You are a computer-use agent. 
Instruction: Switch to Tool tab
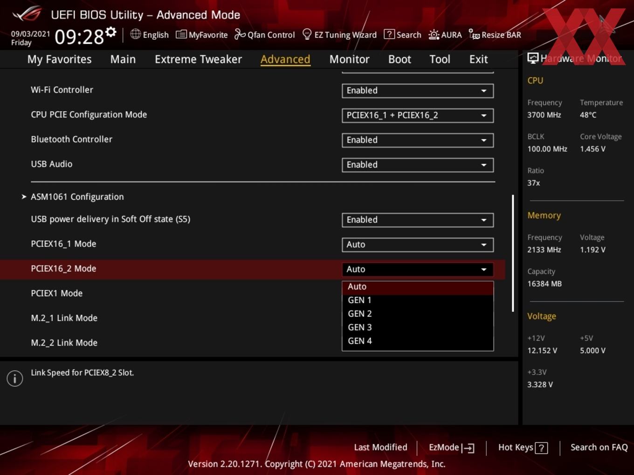click(x=440, y=59)
